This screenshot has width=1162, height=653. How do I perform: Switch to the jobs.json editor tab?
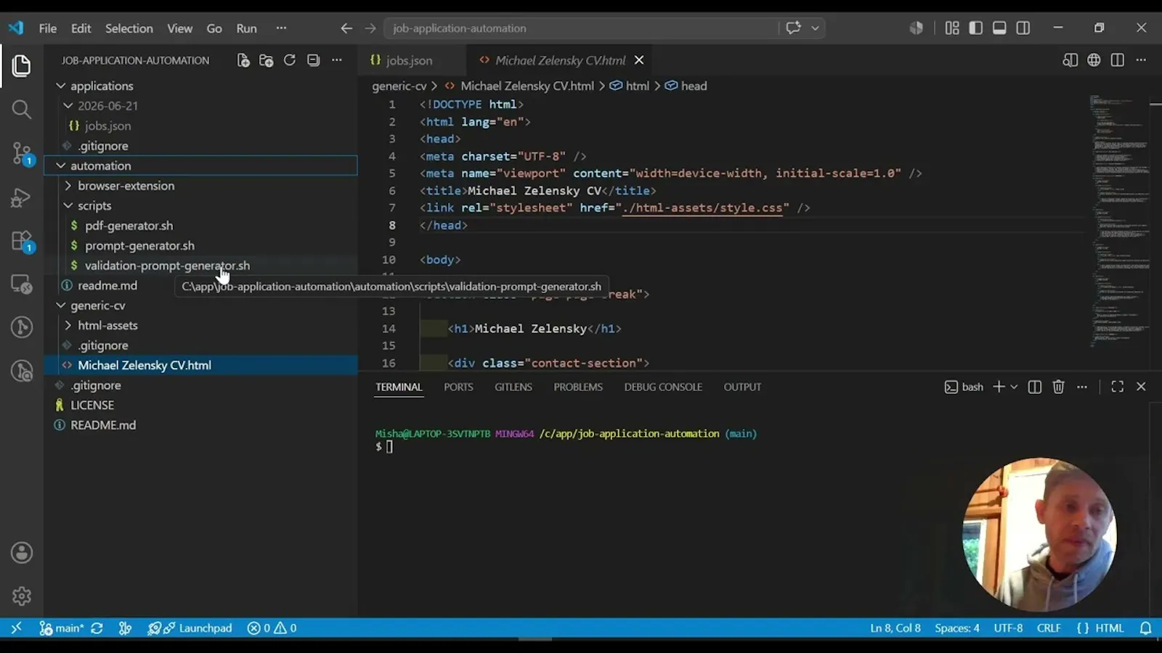tap(408, 60)
